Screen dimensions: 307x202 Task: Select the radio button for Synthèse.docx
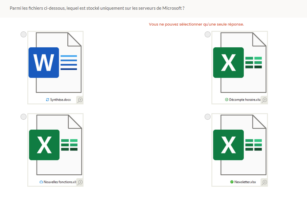pyautogui.click(x=24, y=35)
